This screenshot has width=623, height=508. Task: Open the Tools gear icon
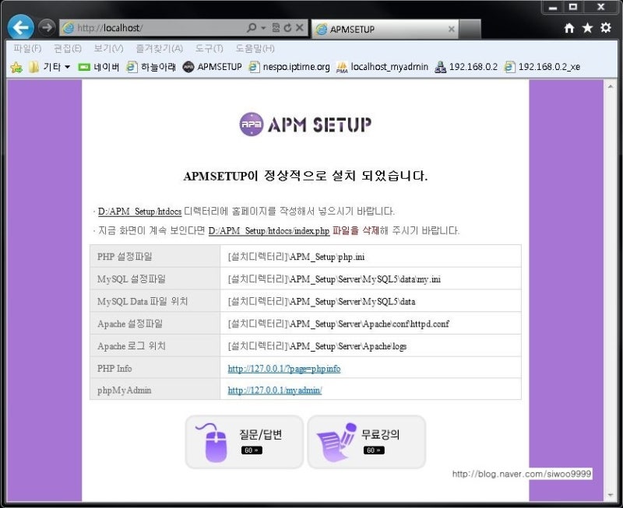point(604,26)
